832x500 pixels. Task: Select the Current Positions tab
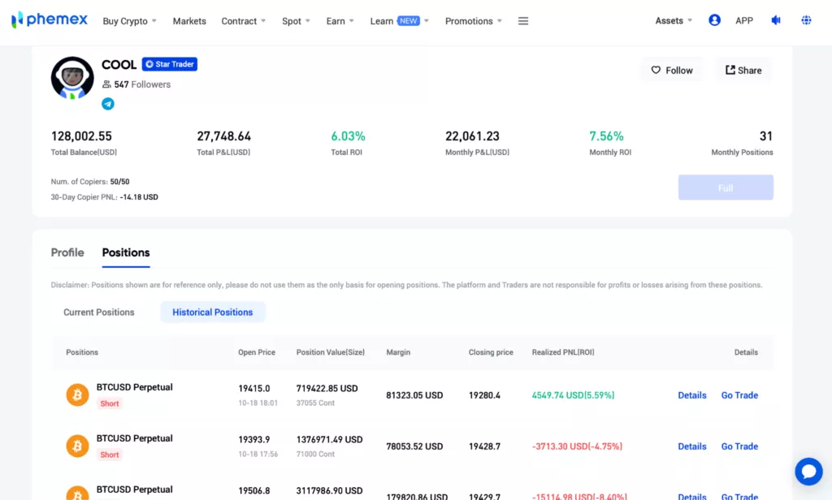99,312
